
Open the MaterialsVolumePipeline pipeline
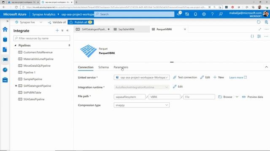click(38, 59)
